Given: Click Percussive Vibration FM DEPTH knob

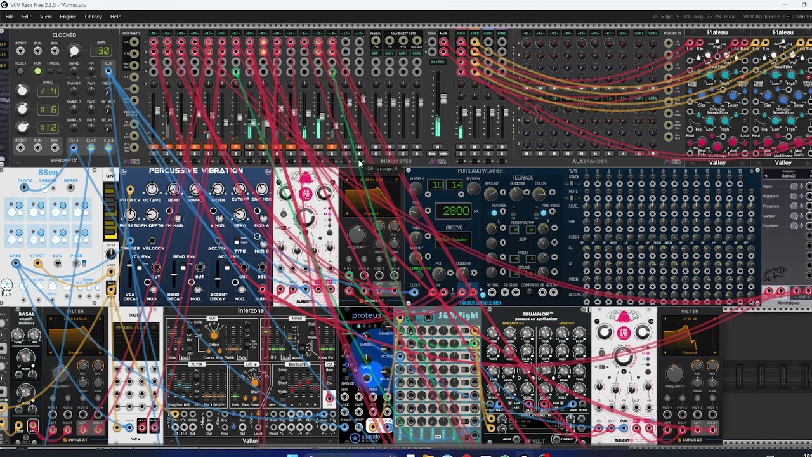Looking at the screenshot, I should click(152, 215).
